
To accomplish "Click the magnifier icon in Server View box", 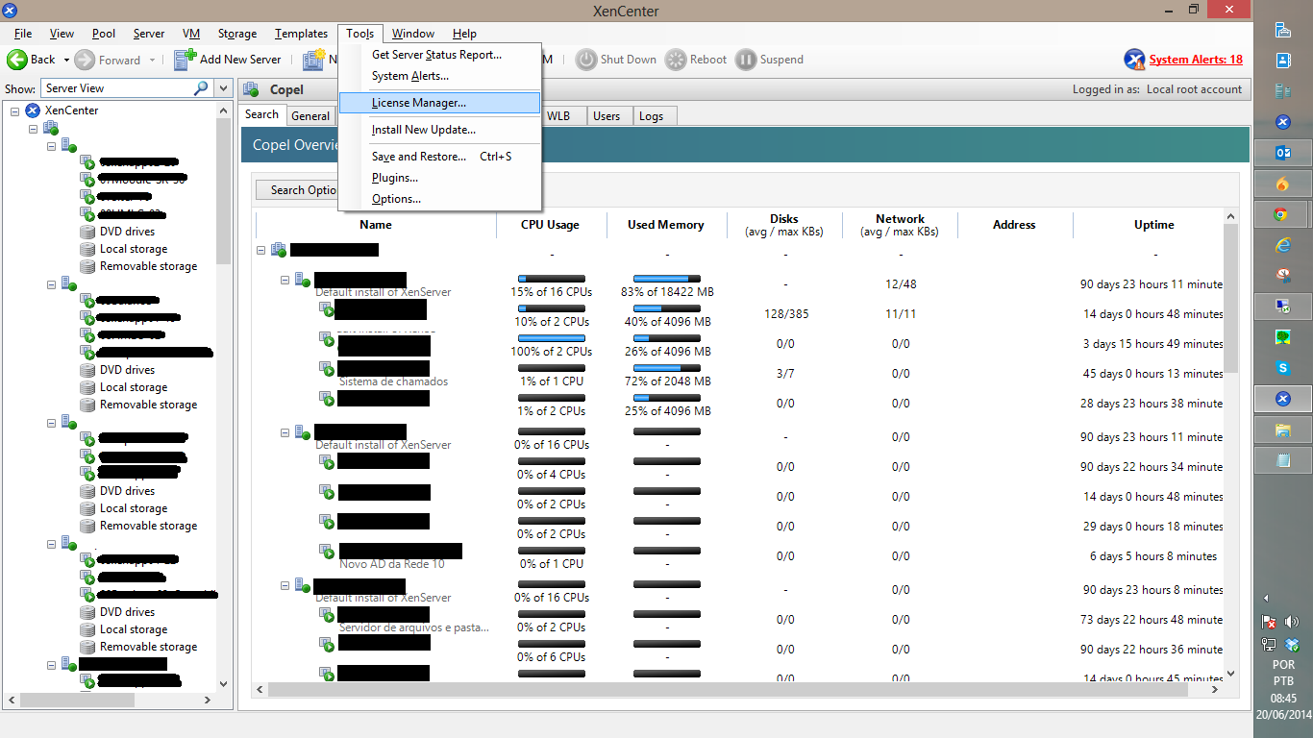I will click(x=201, y=88).
